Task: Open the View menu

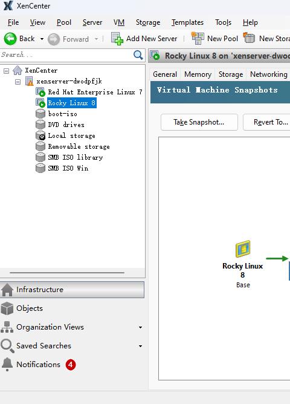Action: pyautogui.click(x=37, y=22)
